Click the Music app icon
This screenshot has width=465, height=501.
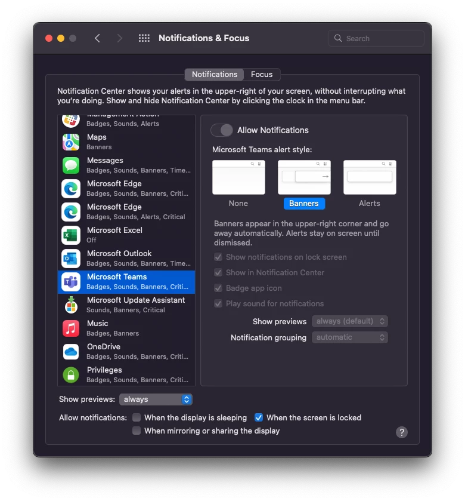pyautogui.click(x=71, y=328)
